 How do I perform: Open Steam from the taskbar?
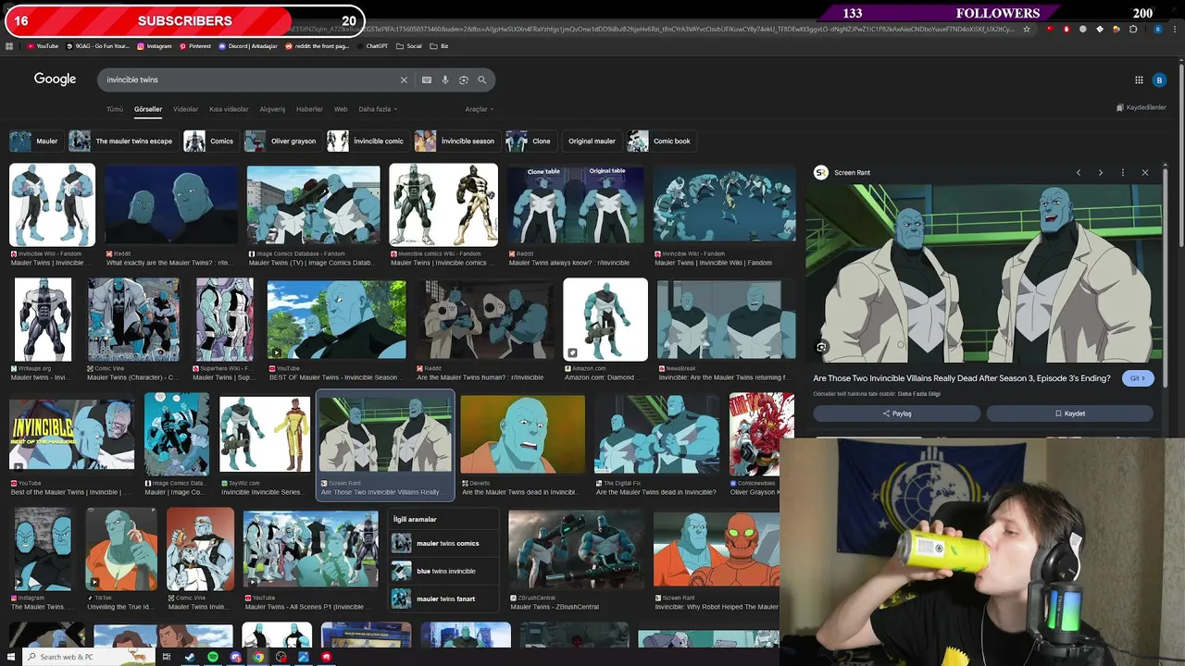(x=190, y=657)
